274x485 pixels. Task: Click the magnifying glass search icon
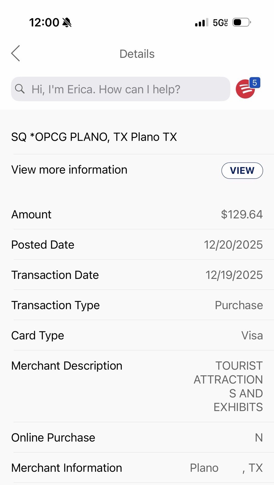[x=20, y=89]
